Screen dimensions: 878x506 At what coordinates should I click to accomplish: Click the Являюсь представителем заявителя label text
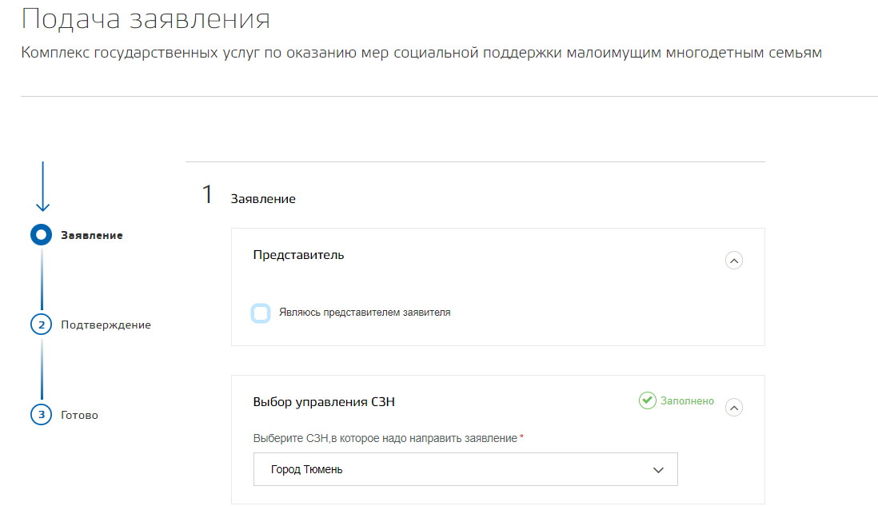pos(365,313)
